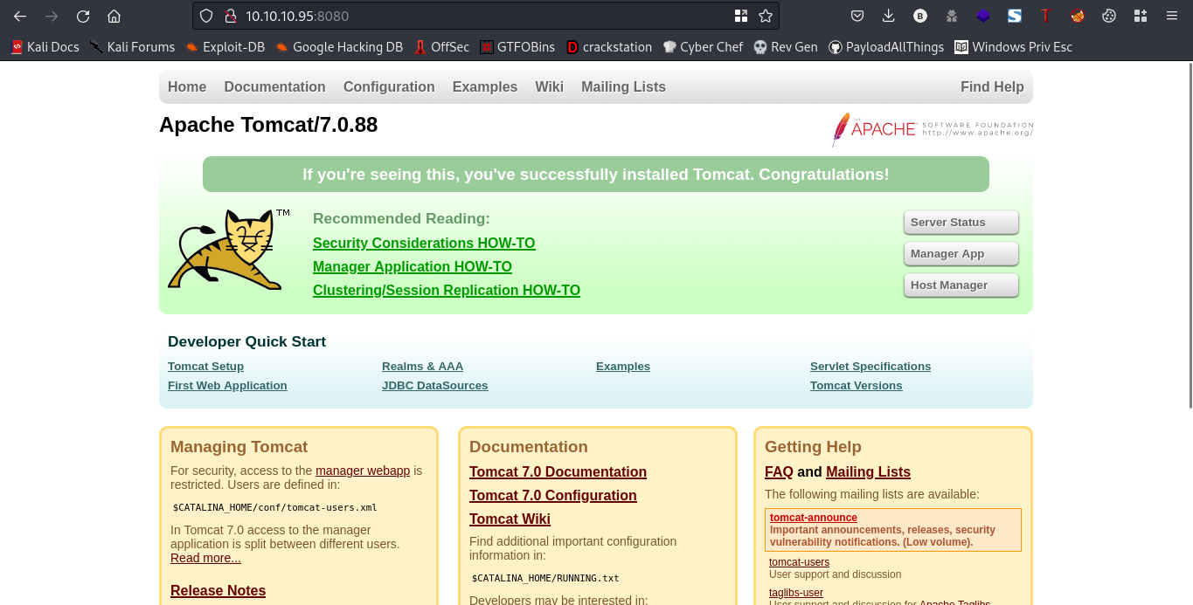Open the Firefox hamburger application menu

tap(1172, 16)
